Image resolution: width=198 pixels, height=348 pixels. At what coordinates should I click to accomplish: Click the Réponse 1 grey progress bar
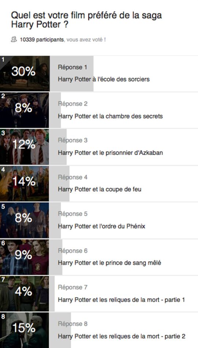71,73
